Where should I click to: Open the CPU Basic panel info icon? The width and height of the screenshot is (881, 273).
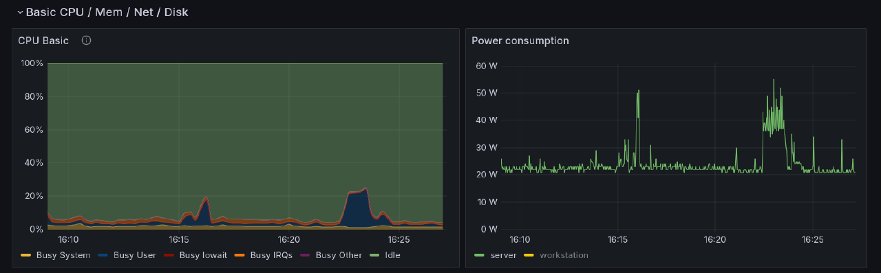pos(86,41)
